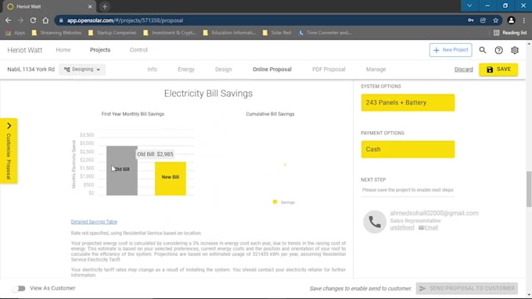This screenshot has width=532, height=299.
Task: Go to browser home icon
Action: point(45,20)
